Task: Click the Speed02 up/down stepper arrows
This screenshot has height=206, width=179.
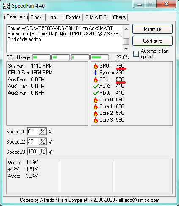Action: (43, 141)
